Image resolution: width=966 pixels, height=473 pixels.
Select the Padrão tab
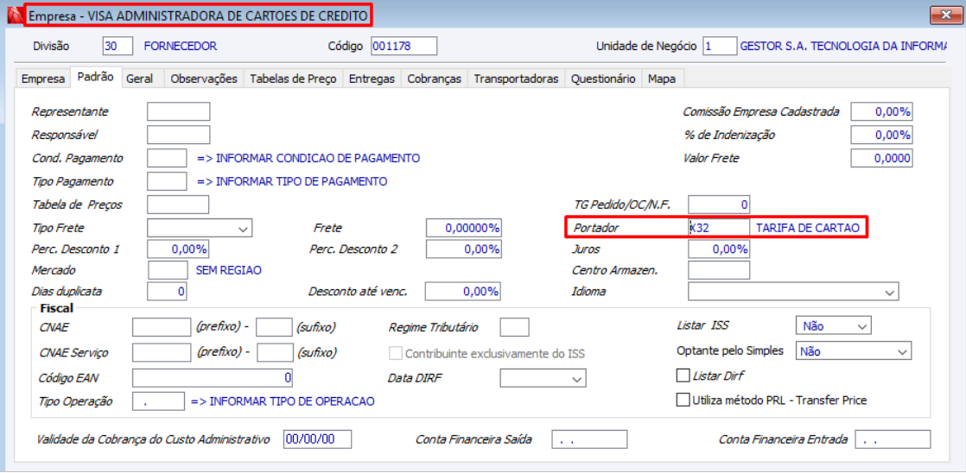[96, 78]
